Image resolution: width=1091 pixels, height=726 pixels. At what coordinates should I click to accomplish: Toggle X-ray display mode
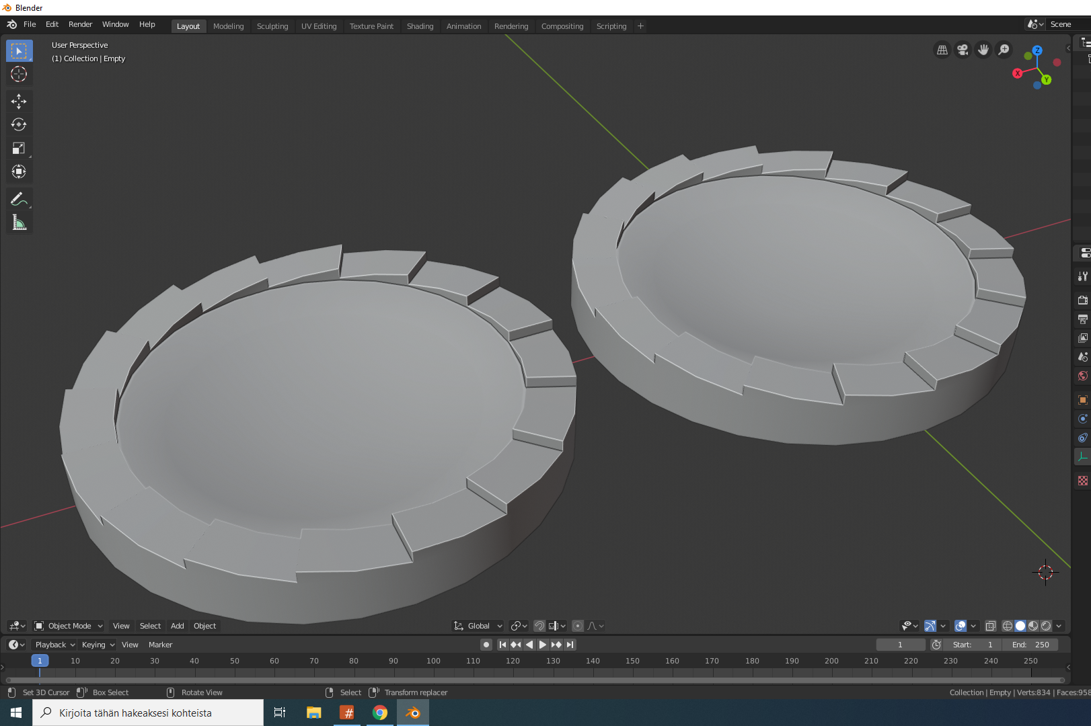pos(991,626)
